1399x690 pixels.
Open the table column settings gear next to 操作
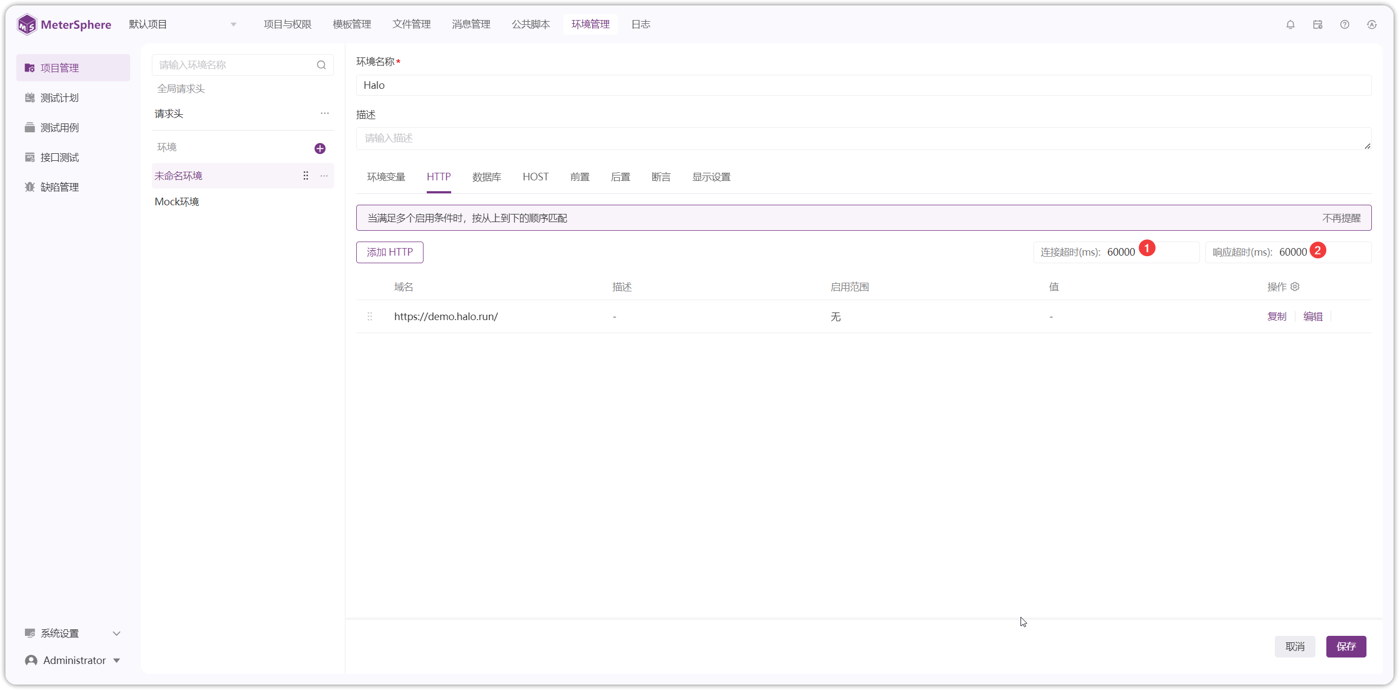(x=1295, y=287)
